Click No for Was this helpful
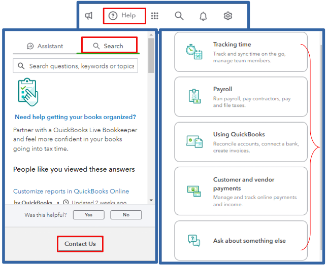 click(126, 215)
